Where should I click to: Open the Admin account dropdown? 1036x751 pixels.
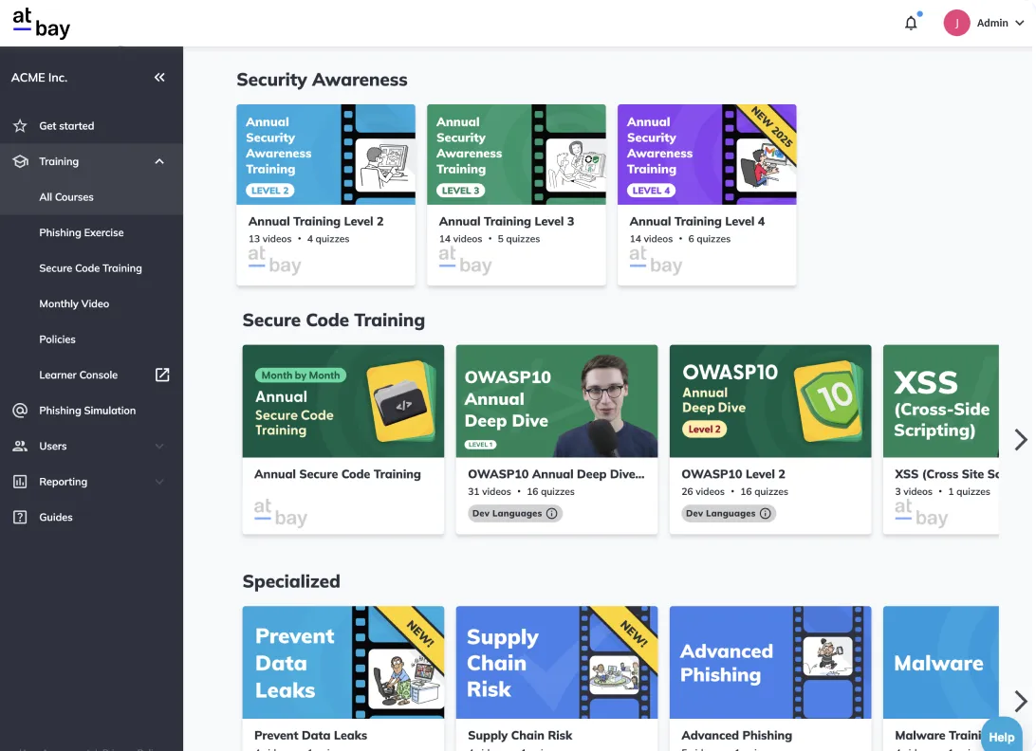point(985,24)
